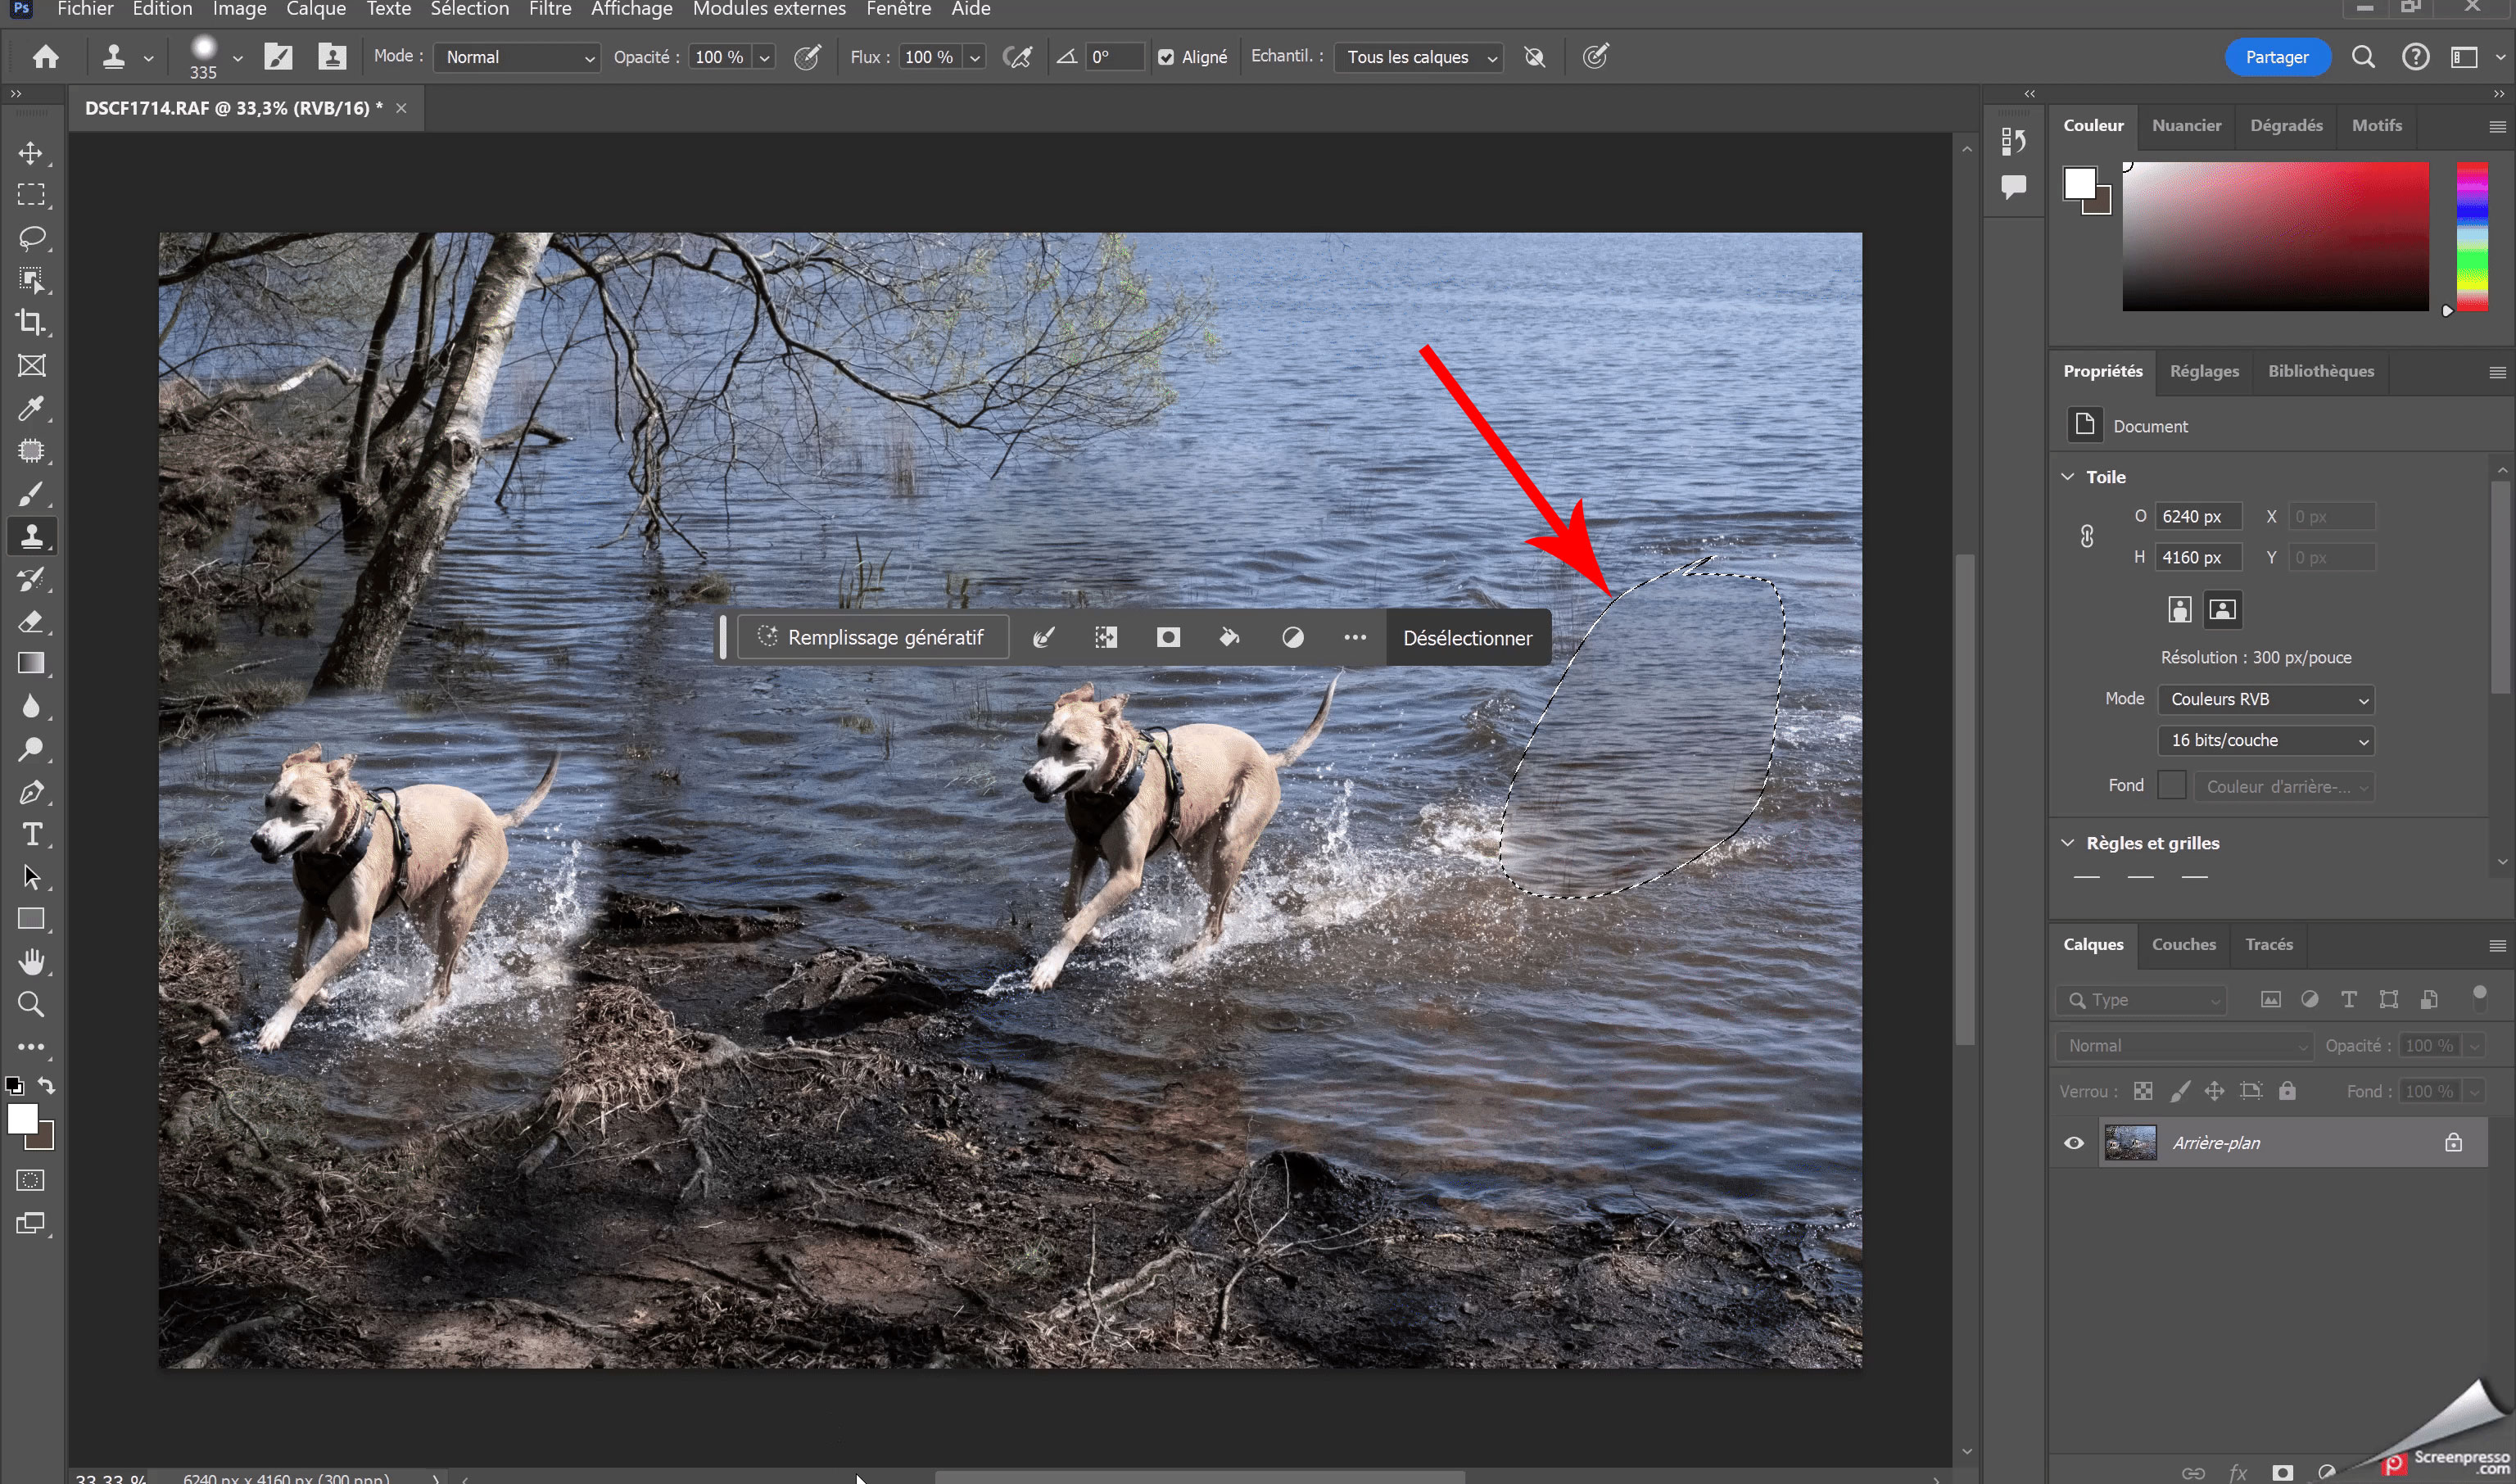Click the Opacité percentage input field

[719, 57]
